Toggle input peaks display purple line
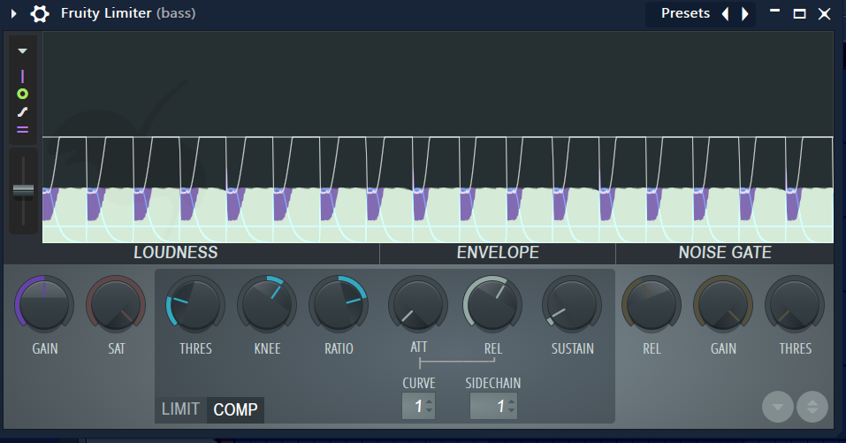 [x=22, y=77]
